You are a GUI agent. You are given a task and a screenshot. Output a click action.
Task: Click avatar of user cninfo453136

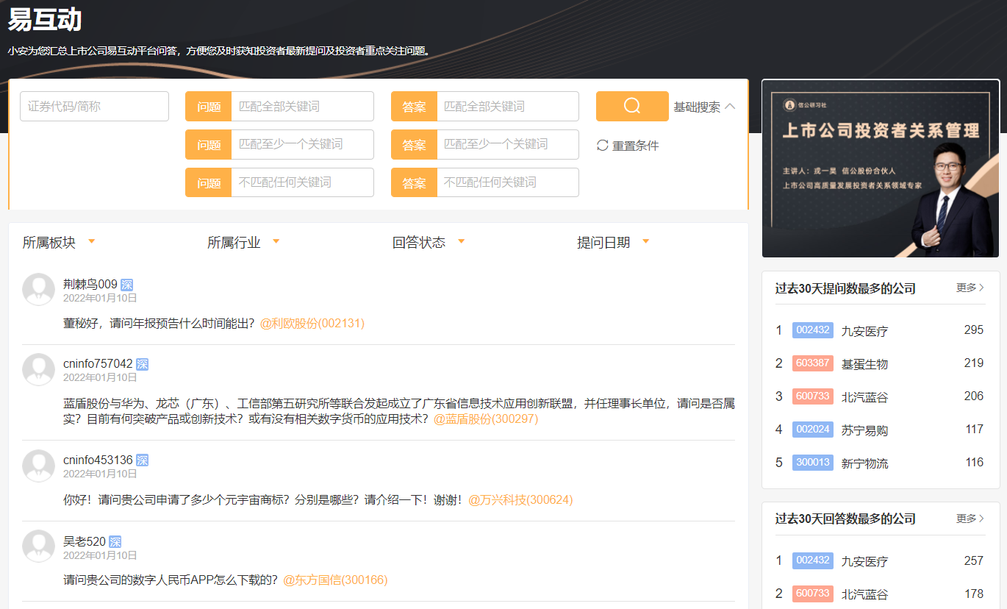pyautogui.click(x=38, y=466)
